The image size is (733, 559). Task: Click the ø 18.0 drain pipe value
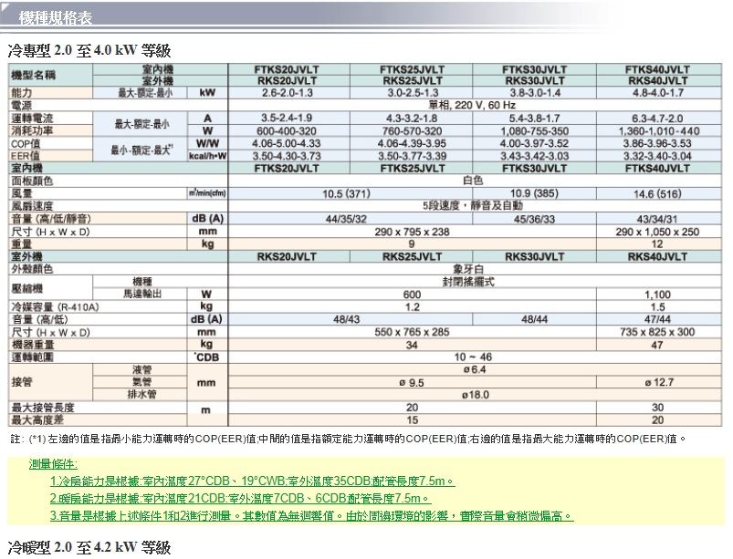point(468,394)
